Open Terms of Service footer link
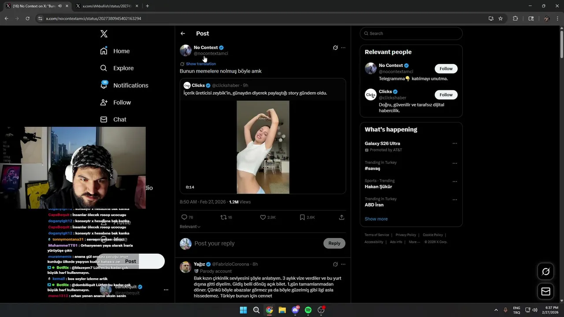This screenshot has height=317, width=564. point(377,235)
